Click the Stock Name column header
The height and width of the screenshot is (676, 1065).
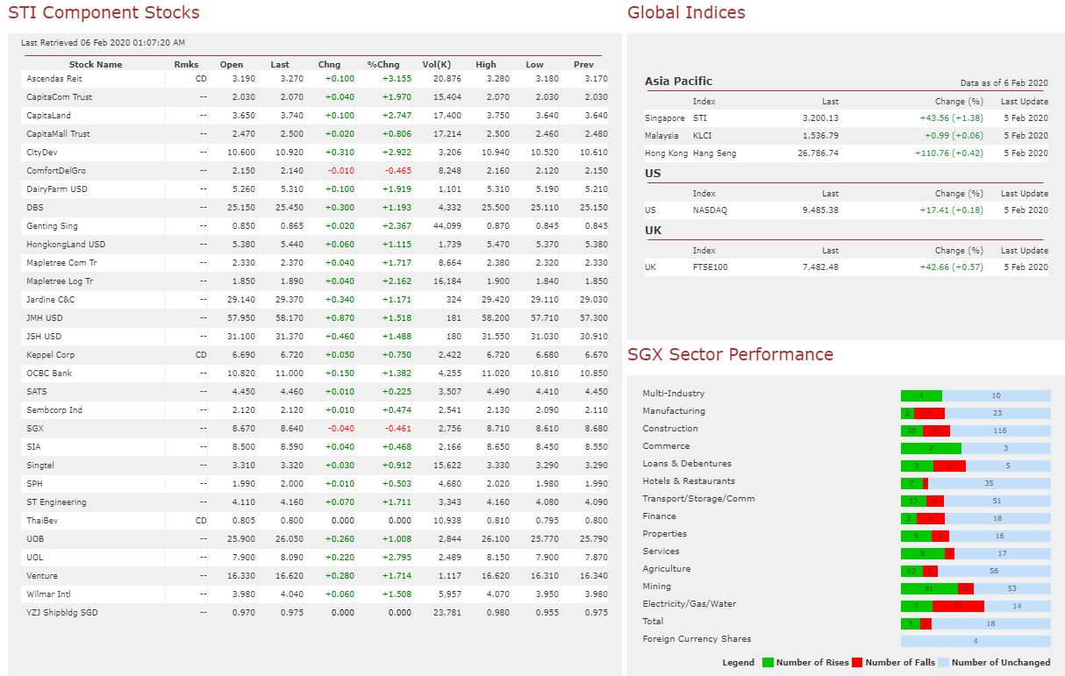(96, 64)
